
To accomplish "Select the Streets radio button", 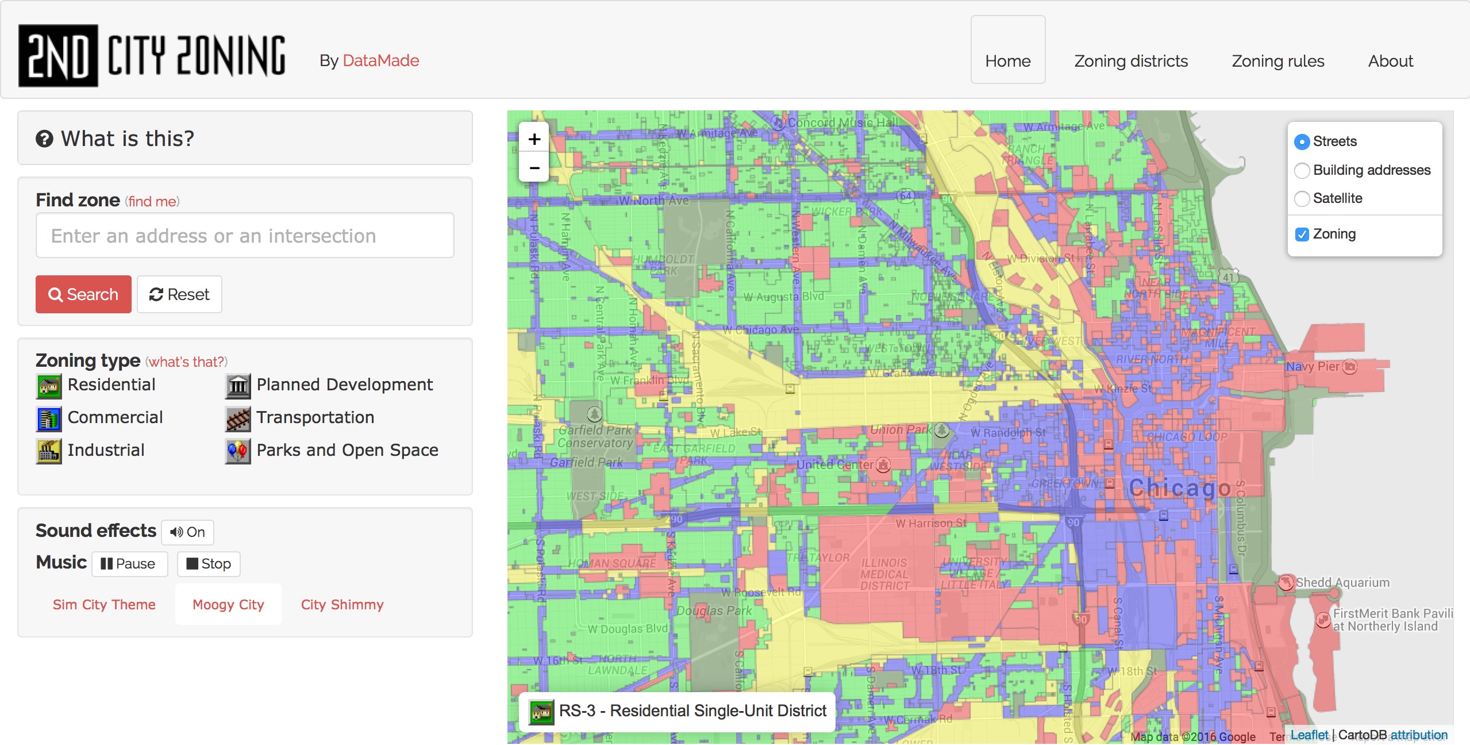I will (x=1302, y=143).
